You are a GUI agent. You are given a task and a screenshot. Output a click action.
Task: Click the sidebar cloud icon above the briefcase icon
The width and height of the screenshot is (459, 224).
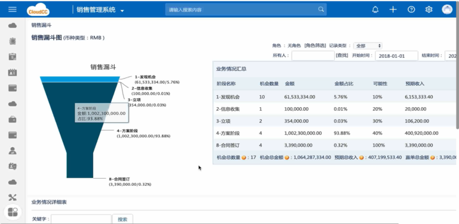click(x=13, y=104)
